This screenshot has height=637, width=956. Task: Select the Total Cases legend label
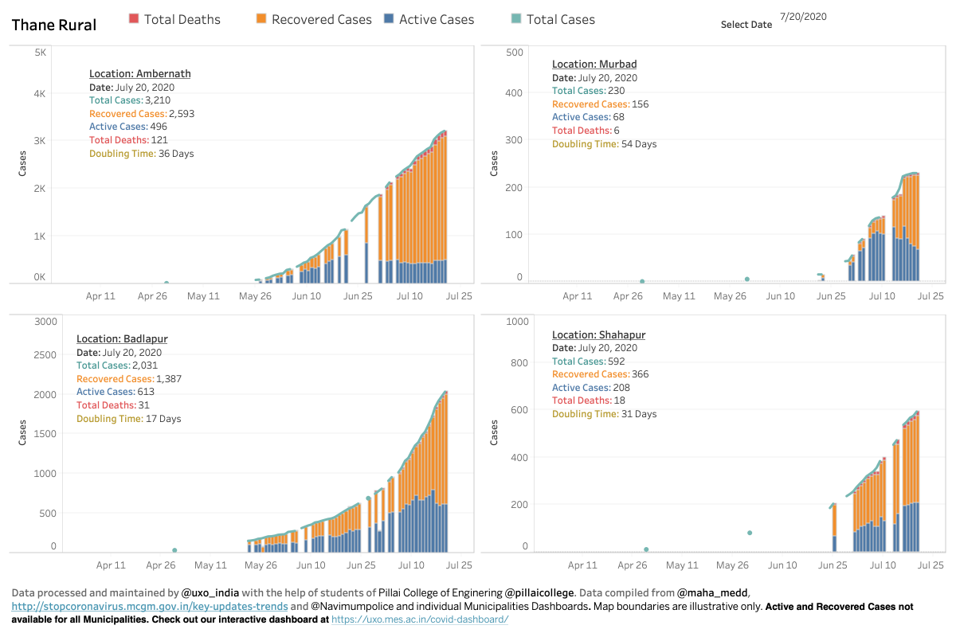coord(561,19)
